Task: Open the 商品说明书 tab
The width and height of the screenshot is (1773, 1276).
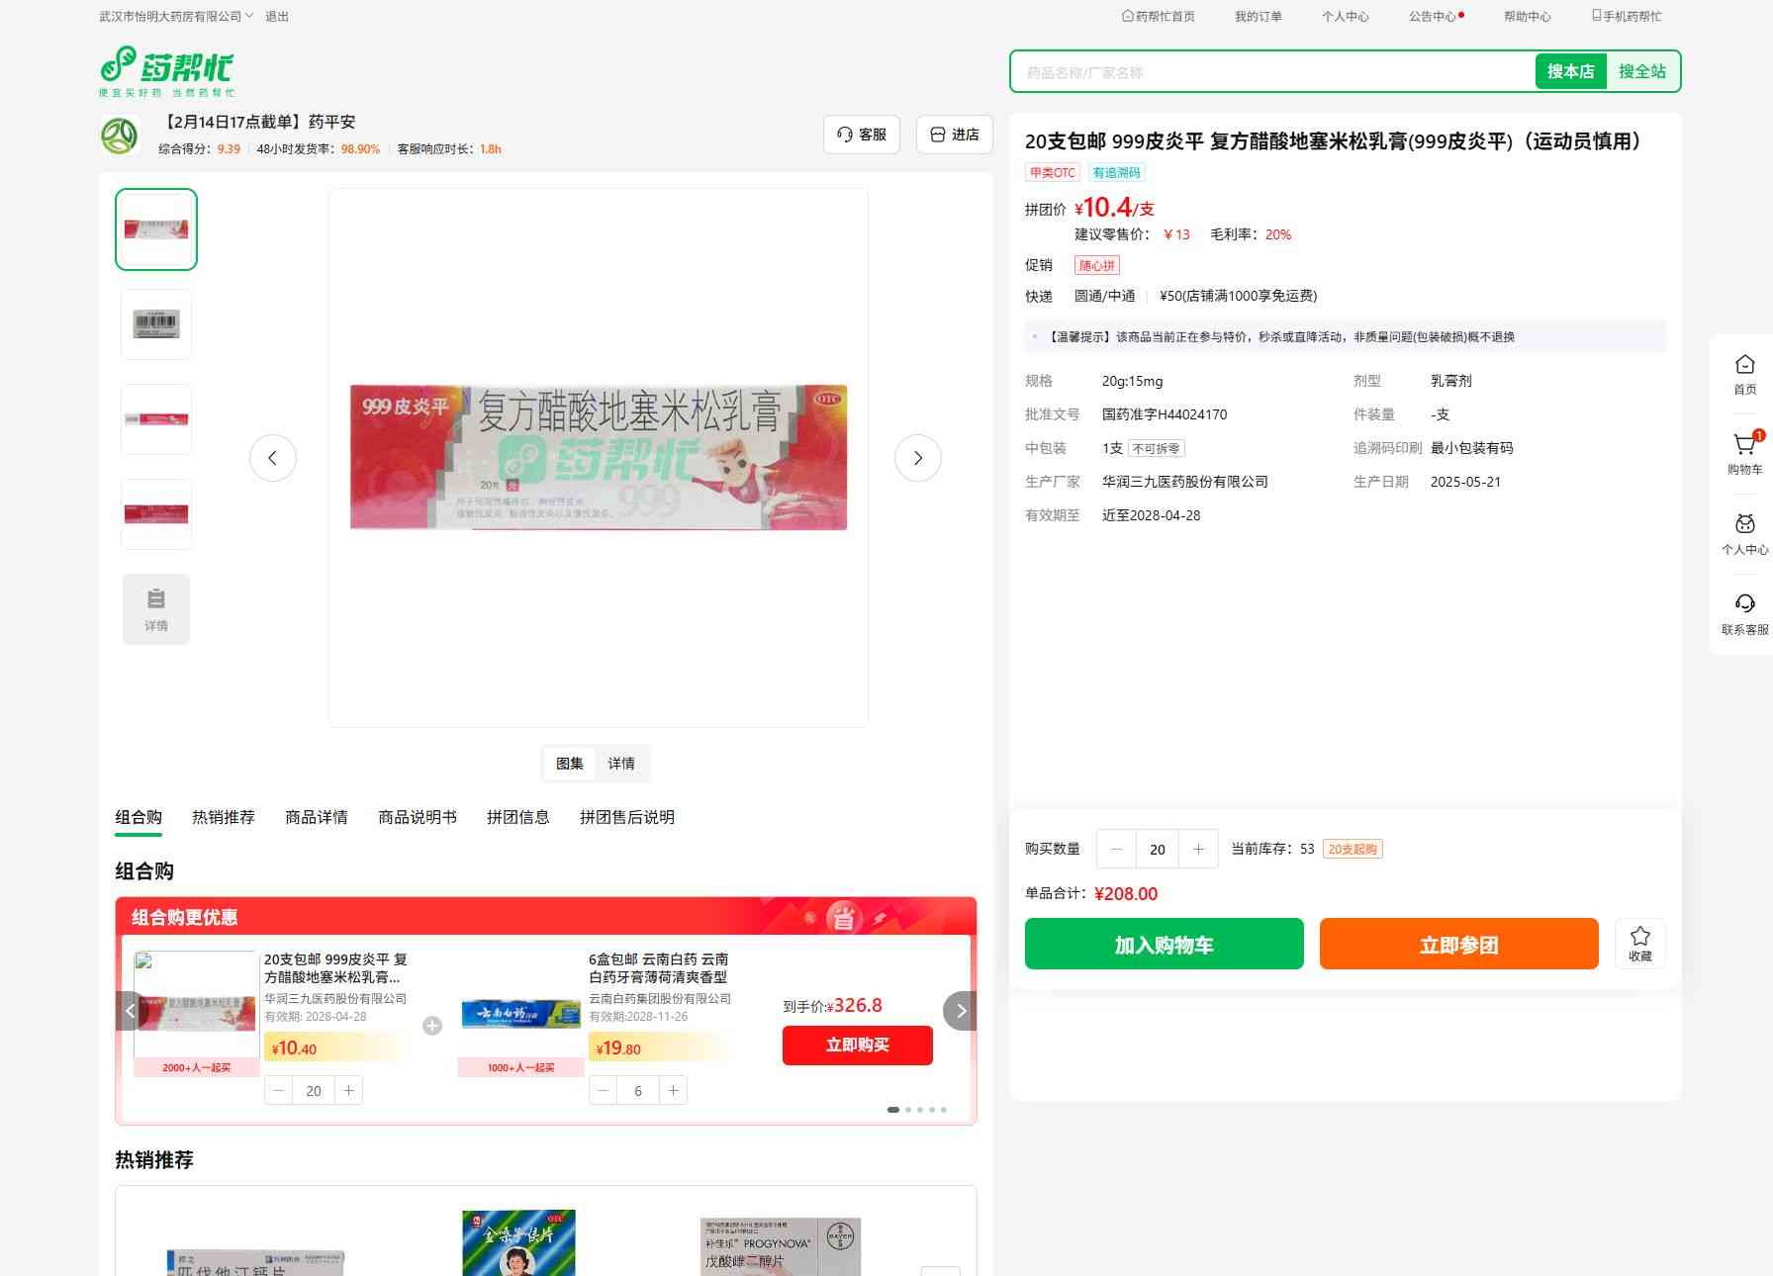Action: pos(418,817)
